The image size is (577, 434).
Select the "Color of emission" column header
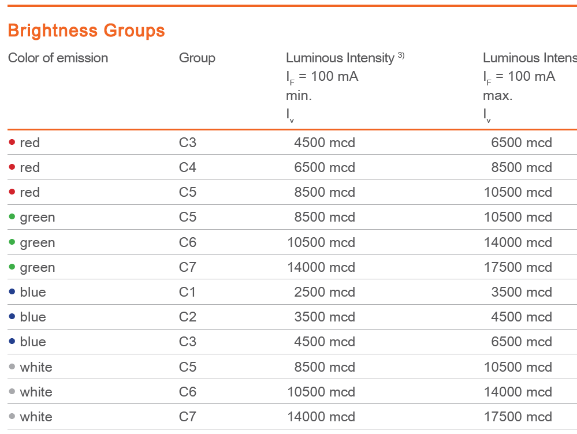coord(58,58)
